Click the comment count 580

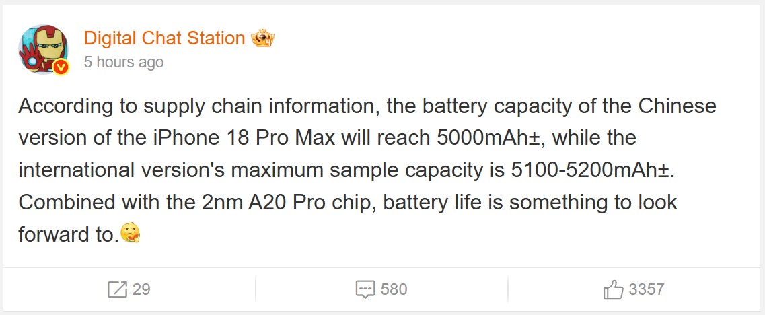tap(394, 290)
